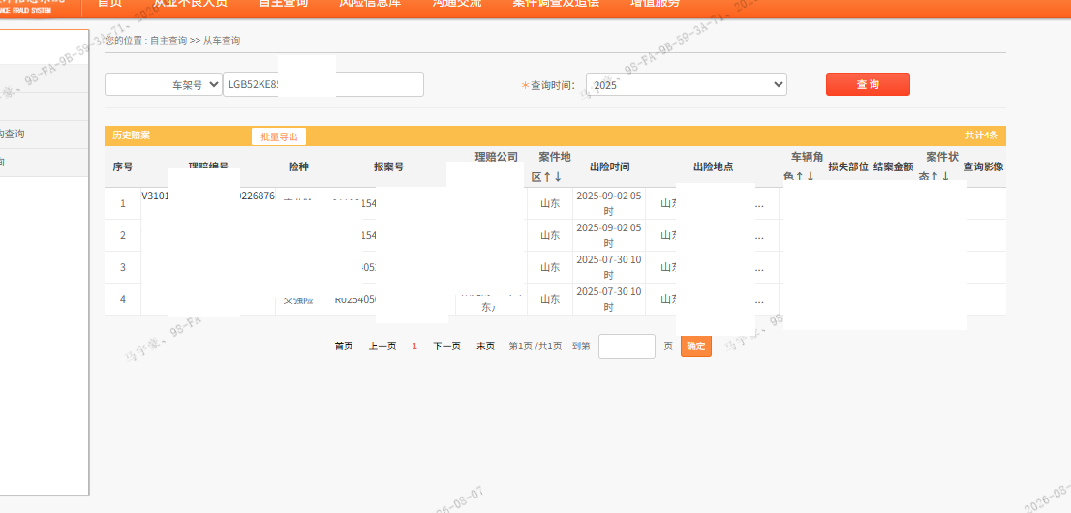Screen dimensions: 1071x513
Task: Click 山东 in row 2 案件地区 column
Action: pos(550,235)
